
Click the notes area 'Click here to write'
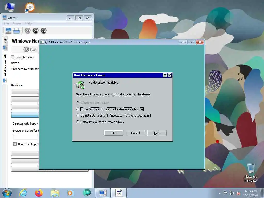point(25,69)
